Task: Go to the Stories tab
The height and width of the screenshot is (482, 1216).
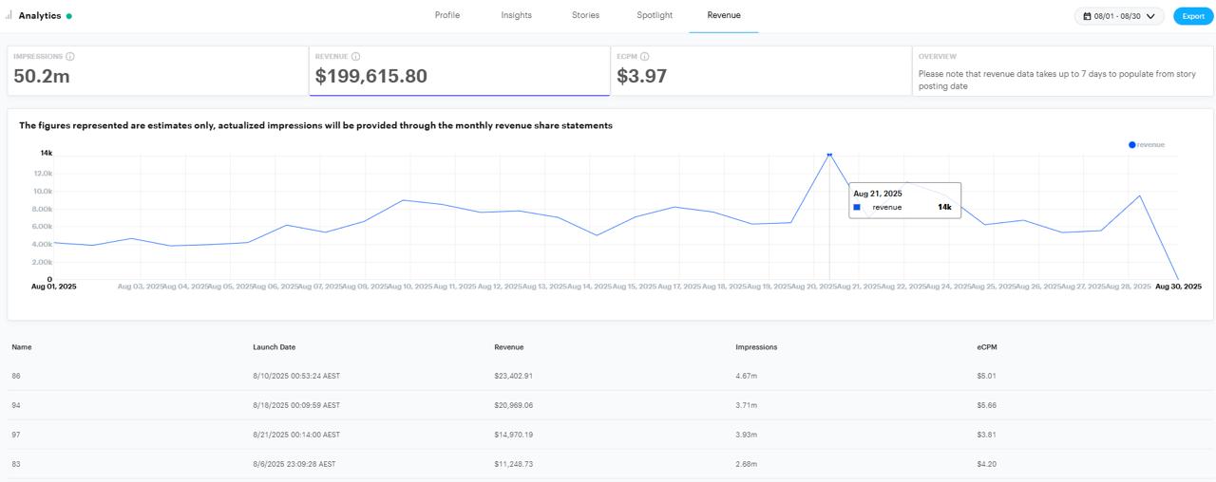Action: tap(585, 15)
